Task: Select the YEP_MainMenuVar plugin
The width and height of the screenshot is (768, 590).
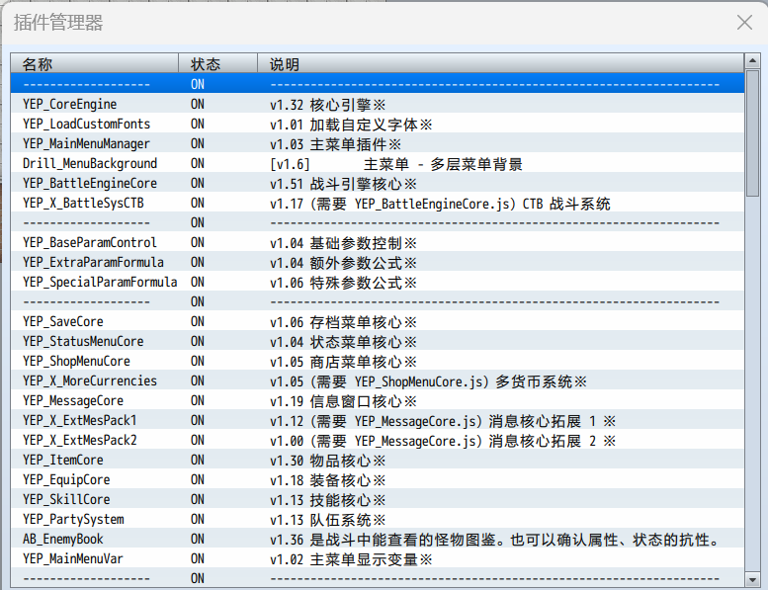Action: point(378,558)
